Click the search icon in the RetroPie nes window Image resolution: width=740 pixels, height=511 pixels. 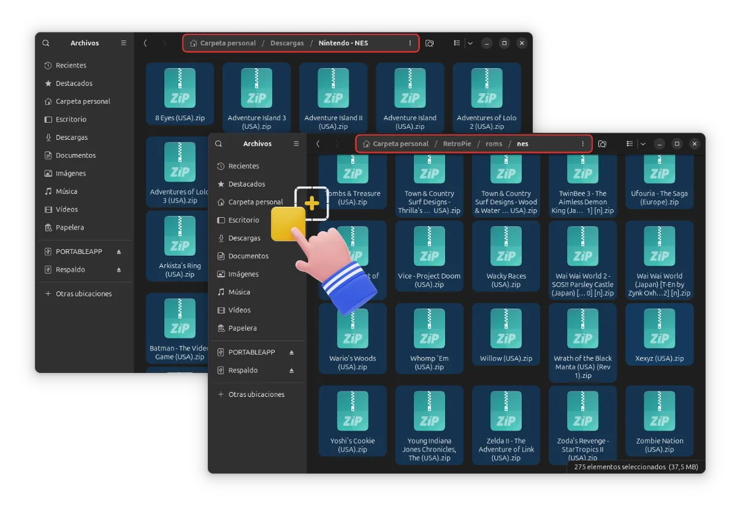pos(219,144)
